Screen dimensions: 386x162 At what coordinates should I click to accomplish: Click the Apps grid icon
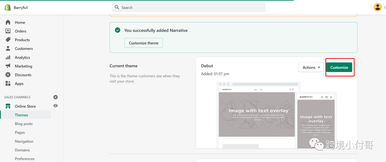pos(8,83)
